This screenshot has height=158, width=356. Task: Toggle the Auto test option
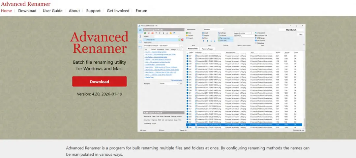225,40
